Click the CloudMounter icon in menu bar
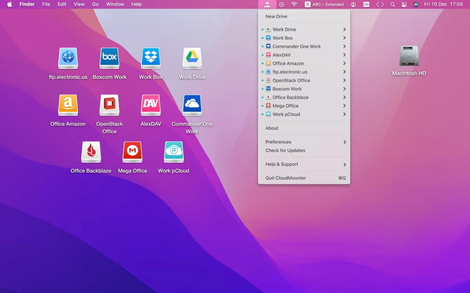Image resolution: width=470 pixels, height=293 pixels. (267, 4)
